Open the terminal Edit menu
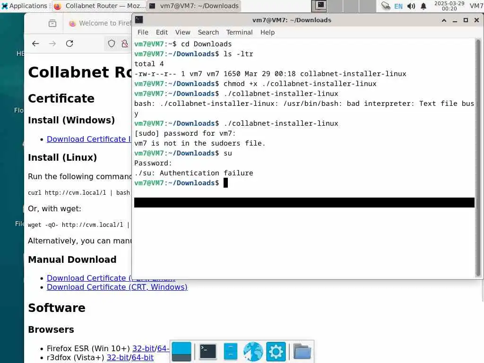The image size is (484, 363). tap(162, 32)
